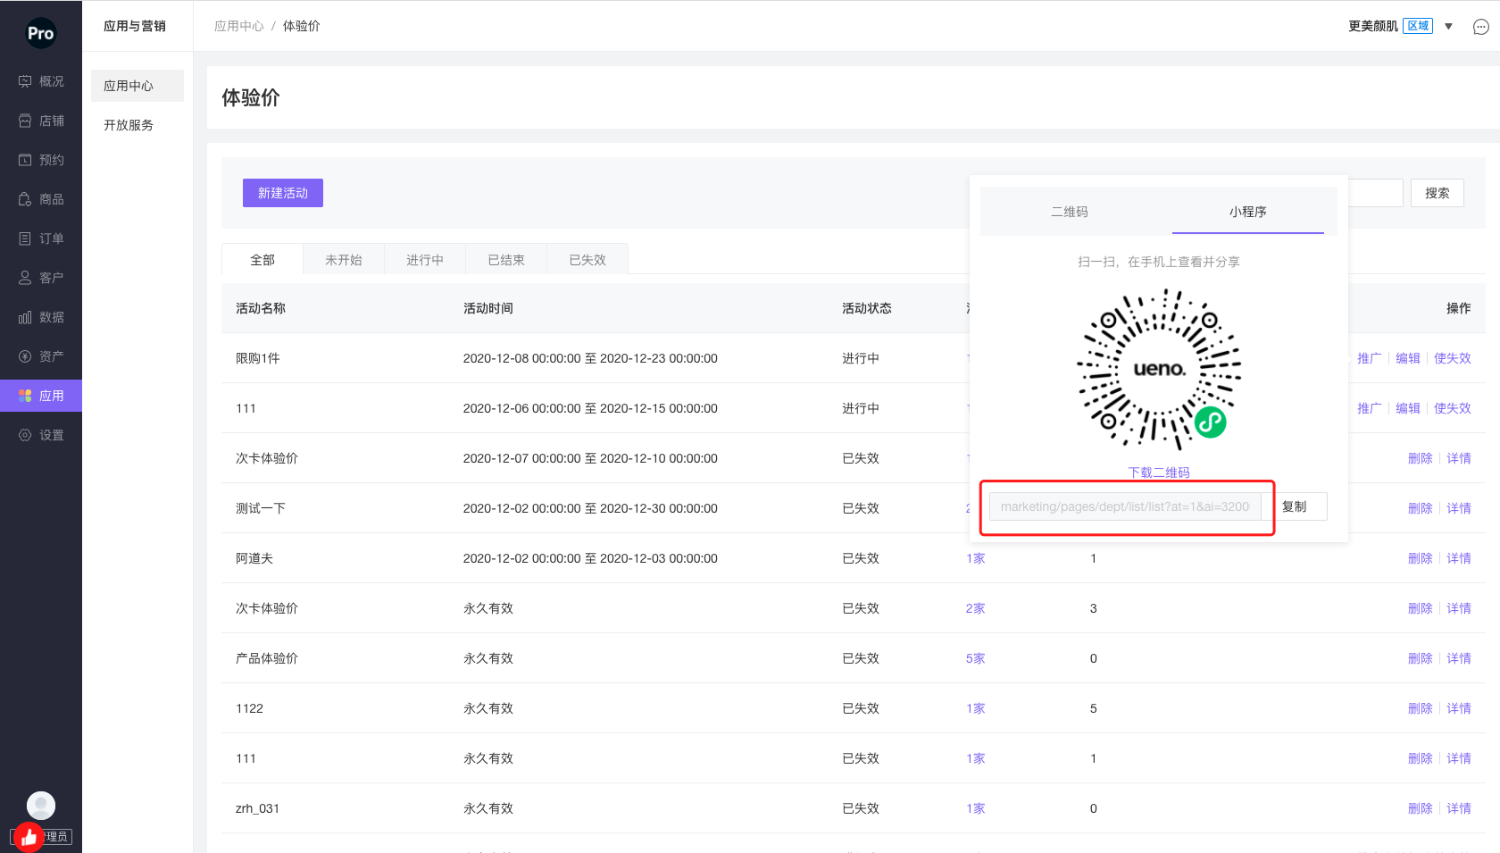Viewport: 1500px width, 853px height.
Task: Click the 新建活动 button
Action: tap(283, 193)
